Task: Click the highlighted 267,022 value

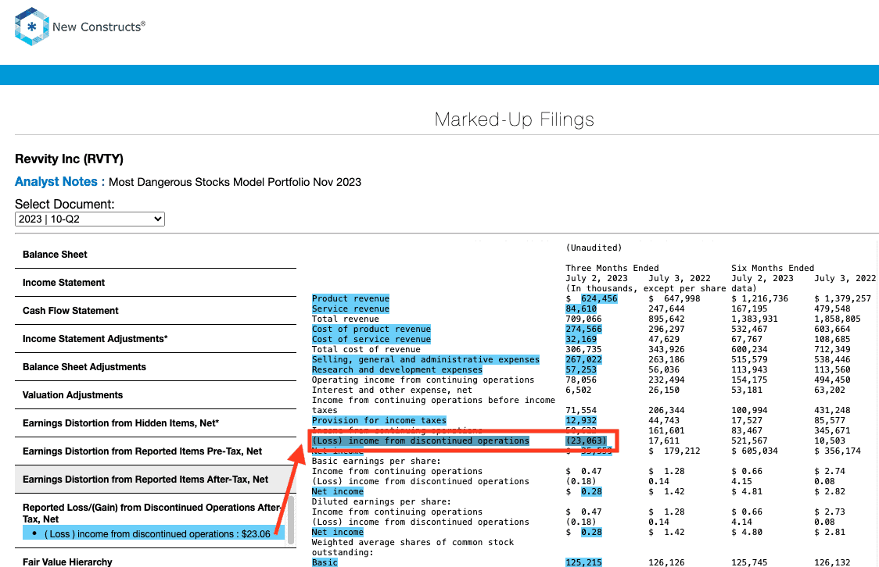Action: 583,360
